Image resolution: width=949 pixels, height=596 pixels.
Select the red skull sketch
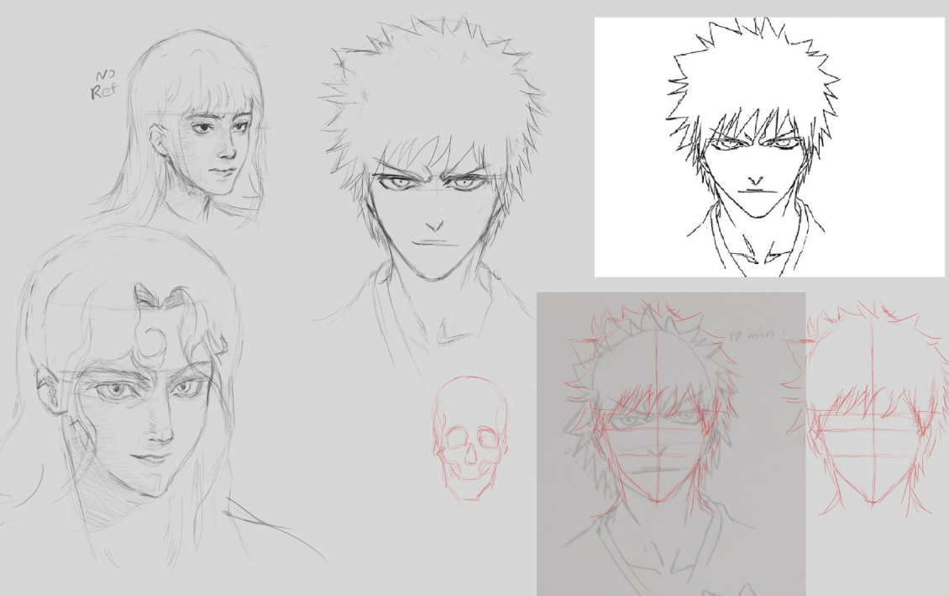tap(469, 439)
